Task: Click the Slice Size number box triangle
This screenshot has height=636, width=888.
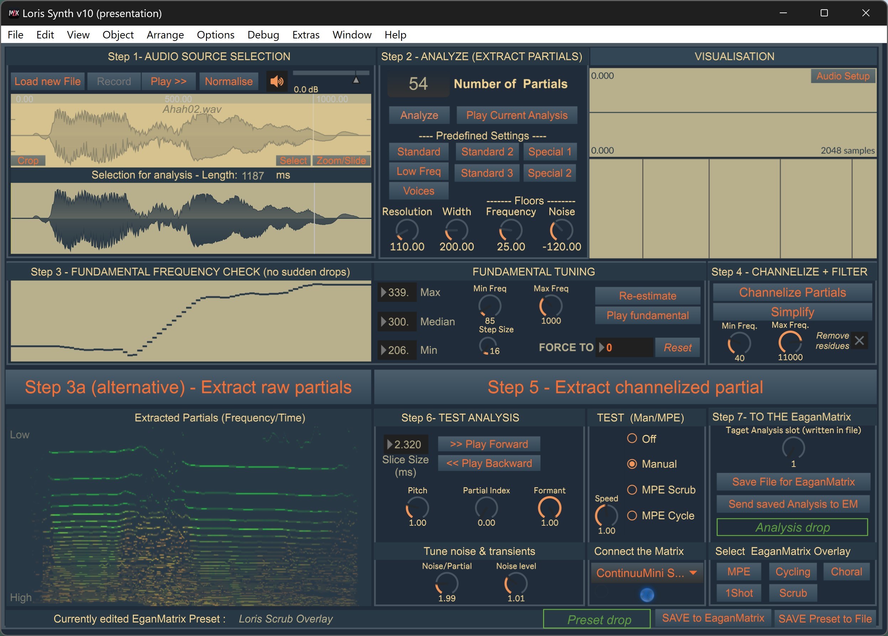Action: tap(389, 444)
